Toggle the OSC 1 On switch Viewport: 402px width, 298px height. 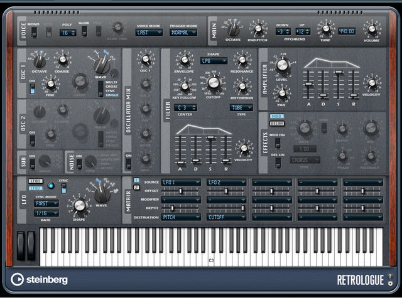point(32,88)
